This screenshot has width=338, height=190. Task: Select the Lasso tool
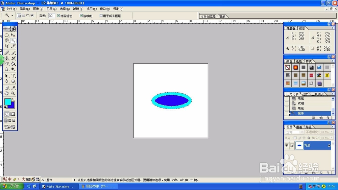tap(7, 41)
